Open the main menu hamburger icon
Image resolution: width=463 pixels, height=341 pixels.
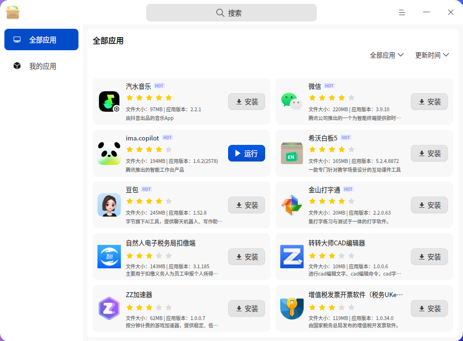tap(402, 12)
